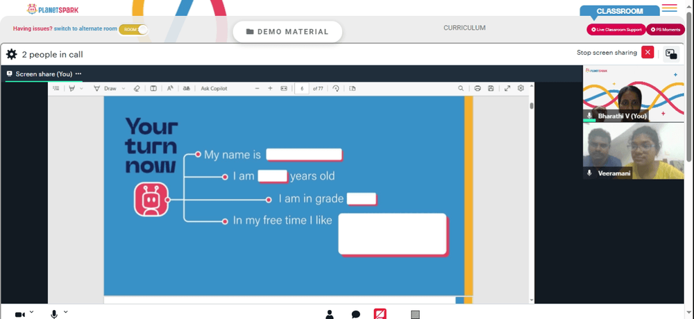Image resolution: width=694 pixels, height=319 pixels.
Task: Toggle the microphone at the bottom bar
Action: (x=54, y=314)
